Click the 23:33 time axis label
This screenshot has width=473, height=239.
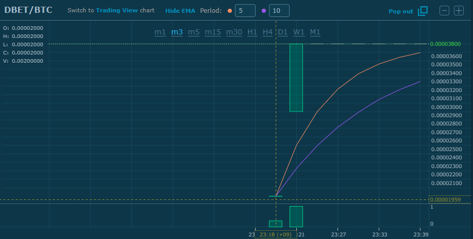coord(380,234)
